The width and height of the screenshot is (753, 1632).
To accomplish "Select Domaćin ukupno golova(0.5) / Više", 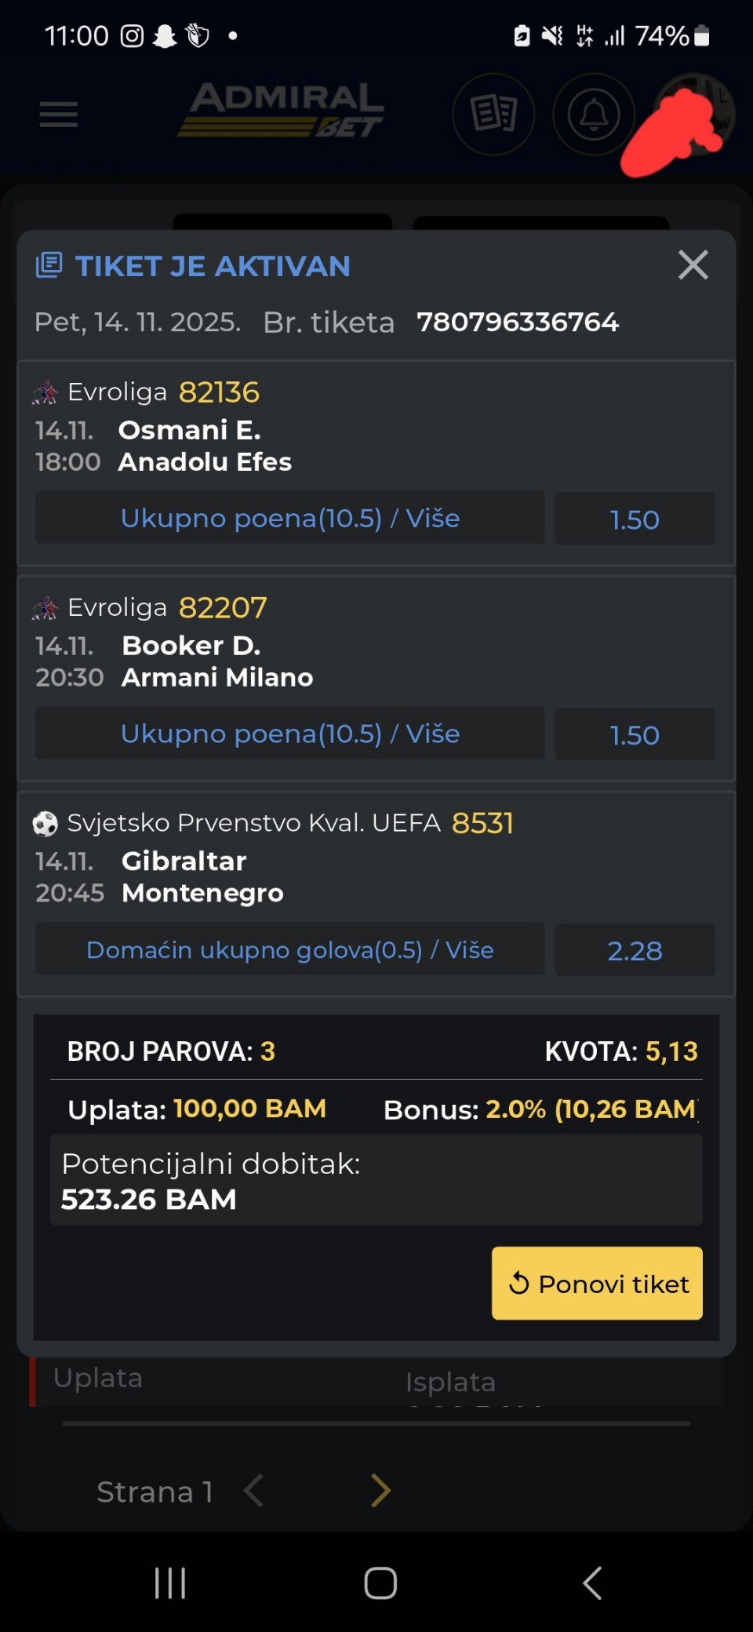I will click(289, 950).
